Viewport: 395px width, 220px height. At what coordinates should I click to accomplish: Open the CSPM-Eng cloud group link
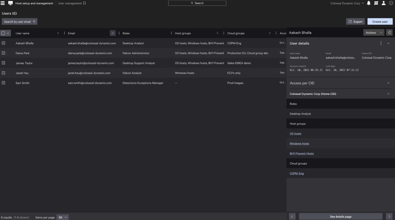297,173
